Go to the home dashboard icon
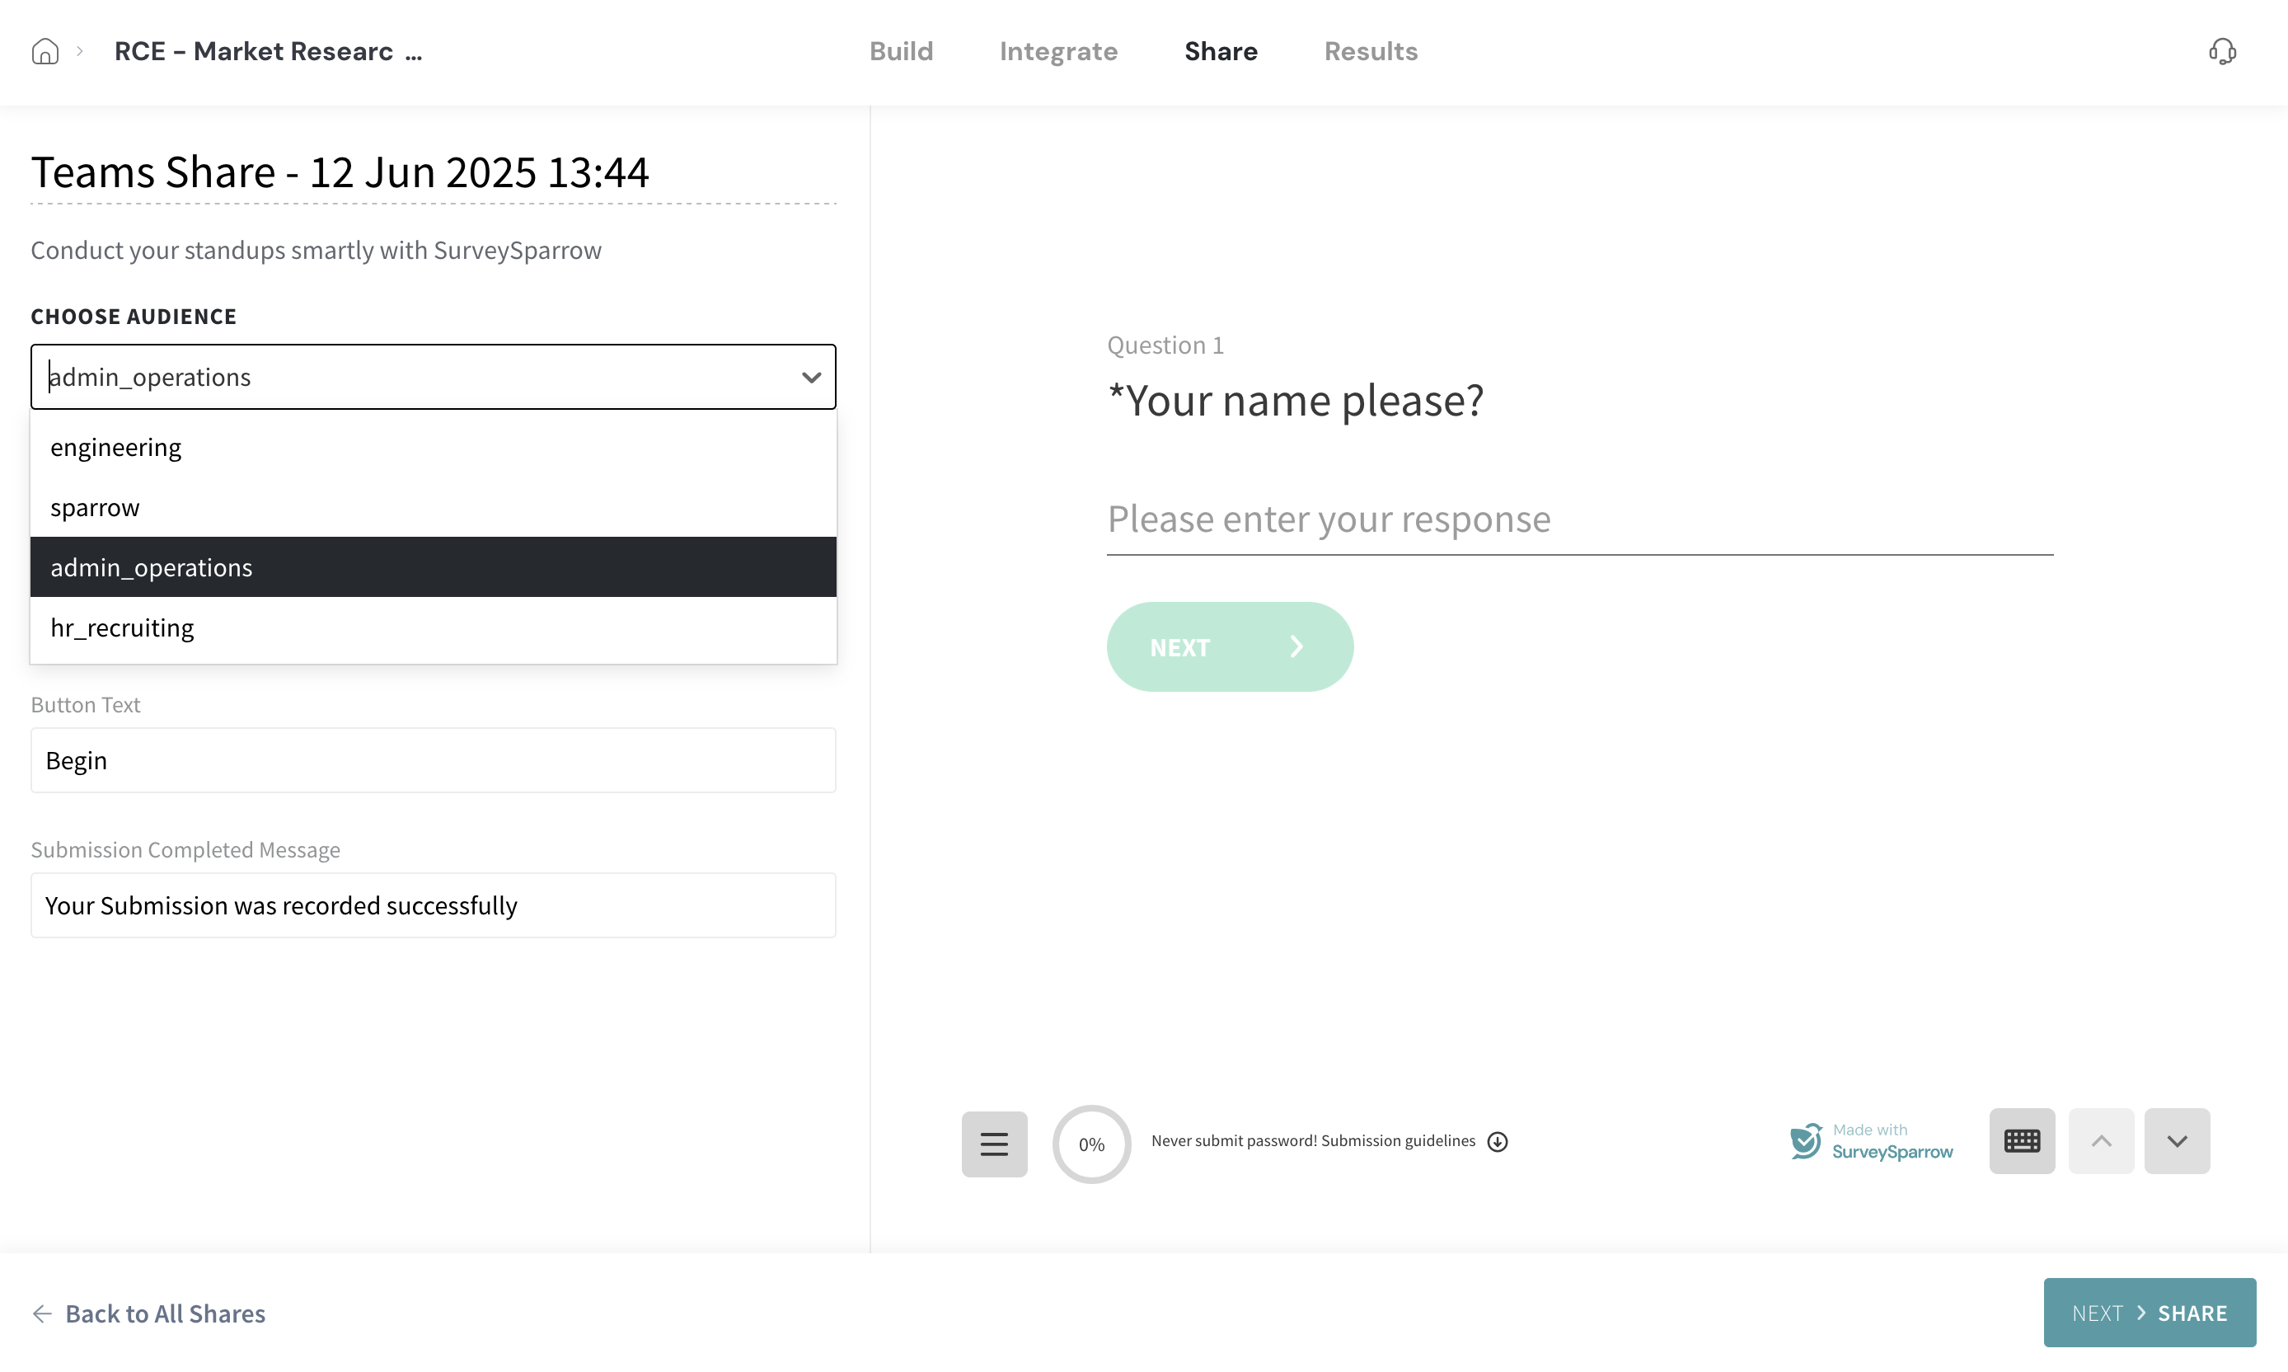The width and height of the screenshot is (2288, 1372). point(45,52)
